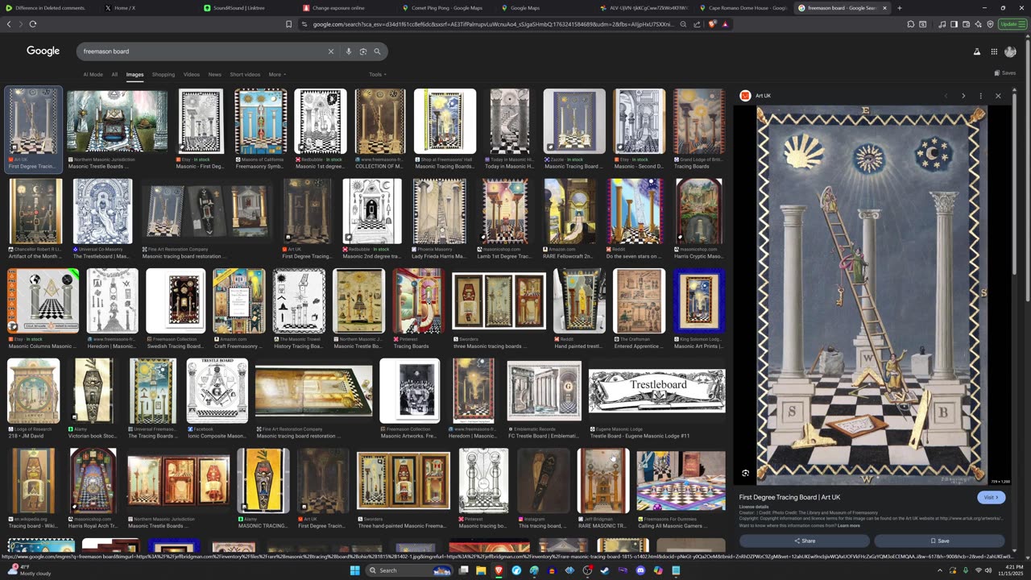1031x580 pixels.
Task: Reload the page
Action: pos(33,24)
